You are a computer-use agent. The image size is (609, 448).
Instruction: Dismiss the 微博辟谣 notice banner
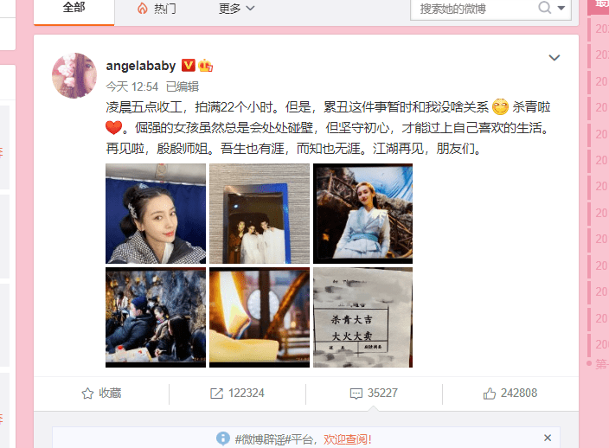[x=548, y=438]
